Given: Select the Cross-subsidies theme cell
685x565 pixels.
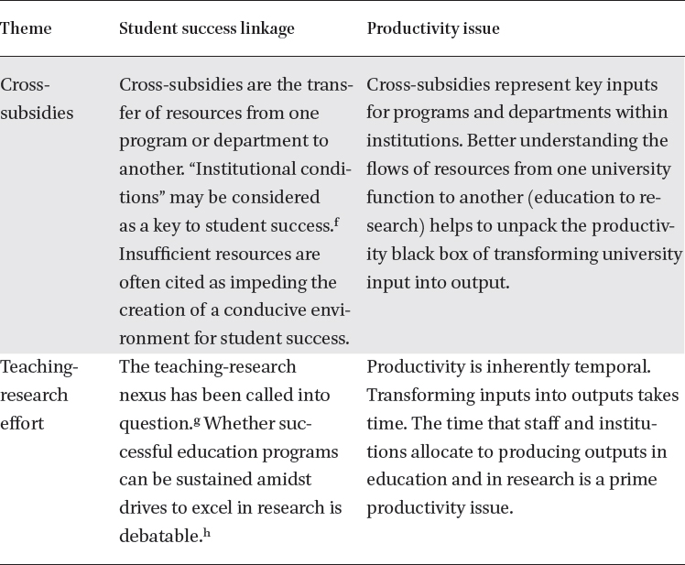Looking at the screenshot, I should [37, 99].
